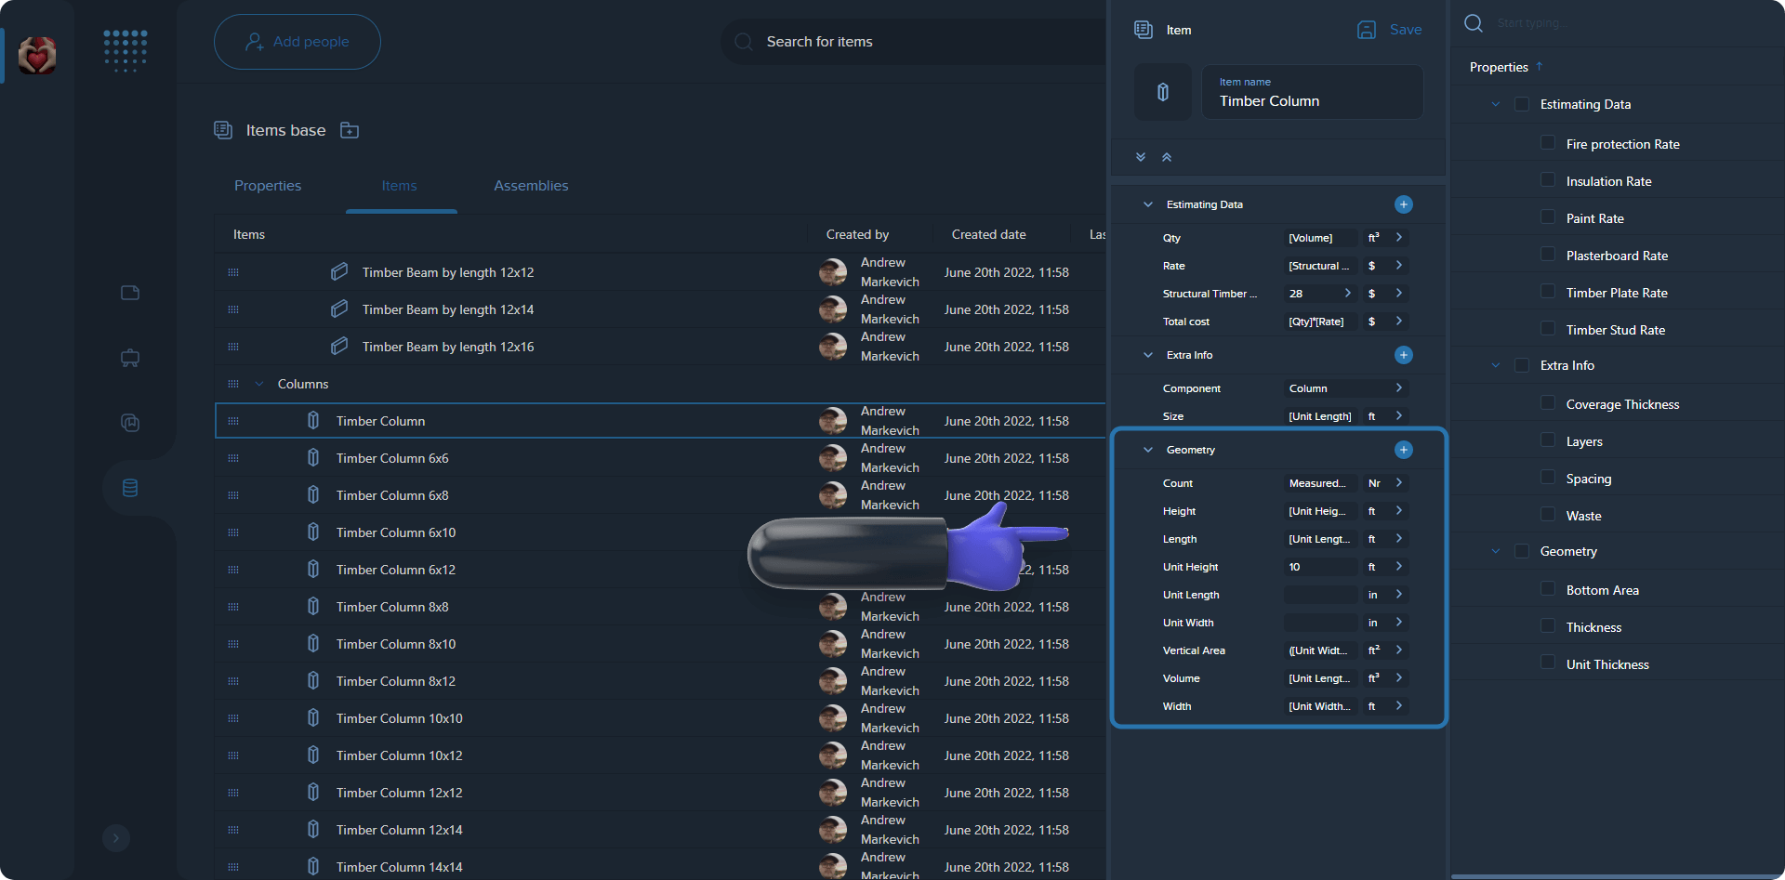Viewport: 1785px width, 880px height.
Task: Check the Coverage Thickness checkbox
Action: pyautogui.click(x=1548, y=402)
